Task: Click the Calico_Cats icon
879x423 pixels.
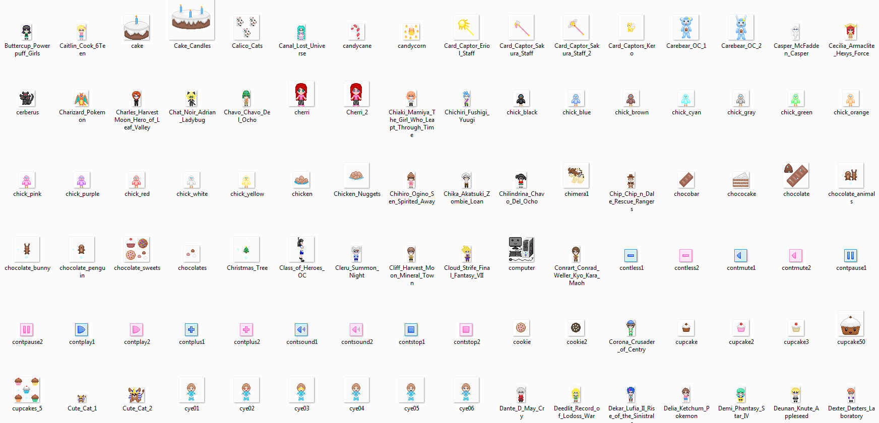Action: click(247, 28)
